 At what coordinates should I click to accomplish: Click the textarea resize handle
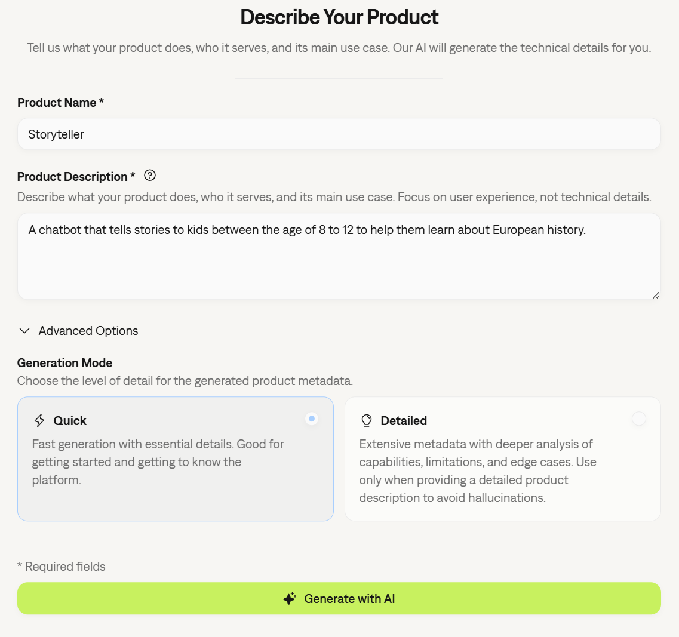click(656, 294)
